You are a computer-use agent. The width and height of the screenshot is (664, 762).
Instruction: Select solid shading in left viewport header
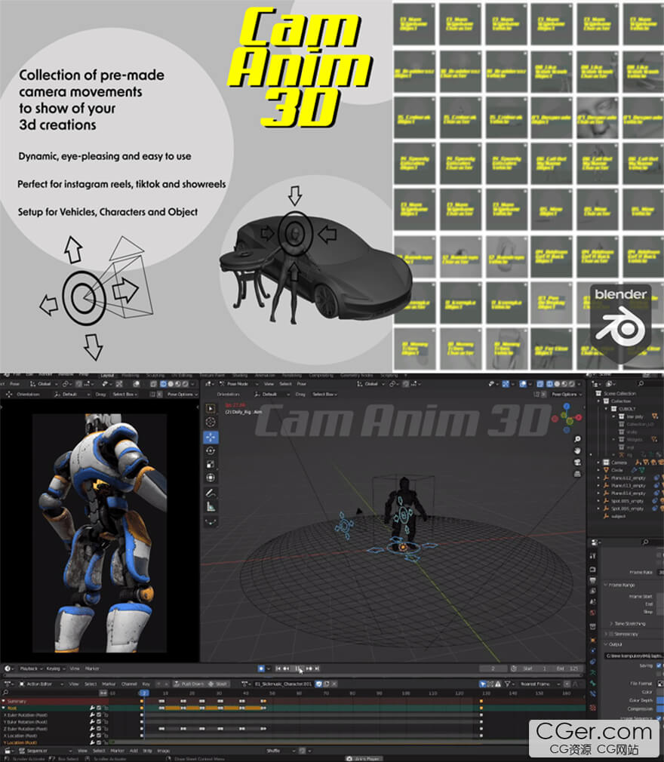tap(171, 384)
